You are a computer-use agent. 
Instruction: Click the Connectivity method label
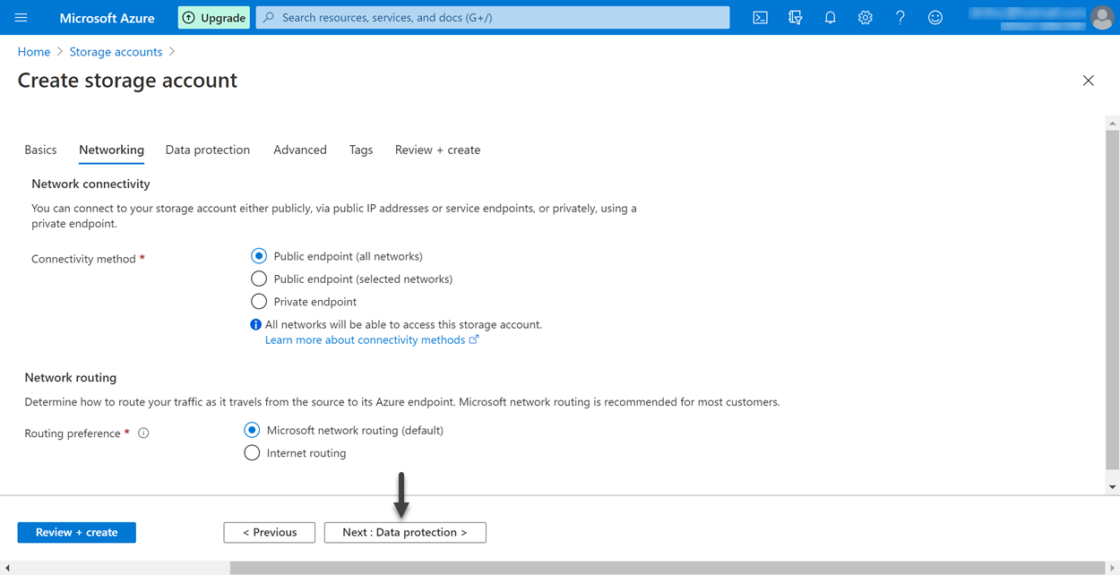coord(83,259)
